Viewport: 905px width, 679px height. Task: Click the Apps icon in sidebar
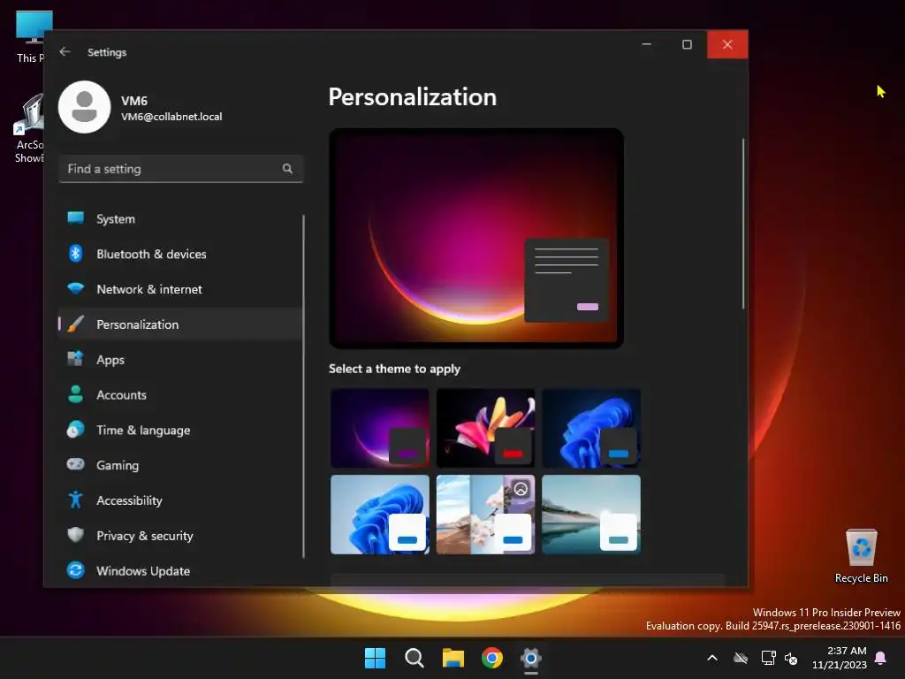[x=76, y=359]
